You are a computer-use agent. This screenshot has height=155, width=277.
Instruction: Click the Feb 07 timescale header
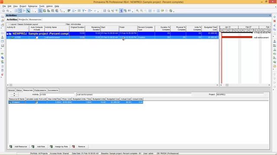point(248,27)
